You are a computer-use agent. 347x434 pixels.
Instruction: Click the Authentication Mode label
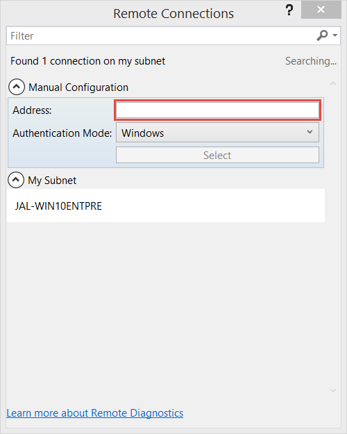62,133
